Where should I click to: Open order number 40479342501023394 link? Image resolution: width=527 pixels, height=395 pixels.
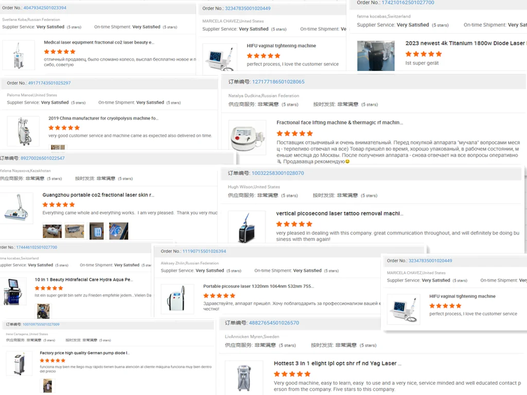click(x=45, y=8)
